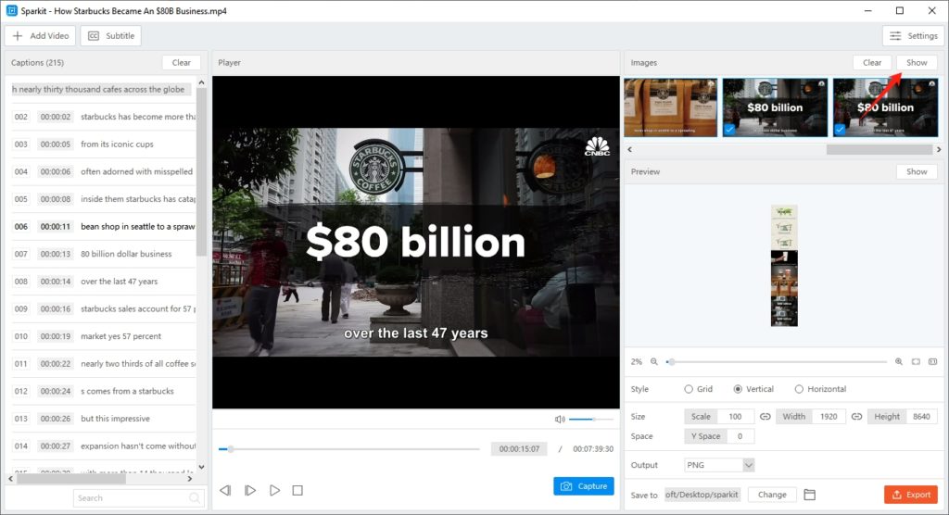Click the Save to path field
Viewport: 949px width, 515px height.
tap(702, 495)
